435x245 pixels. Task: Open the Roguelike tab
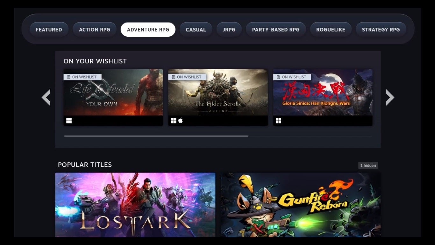[x=331, y=30]
